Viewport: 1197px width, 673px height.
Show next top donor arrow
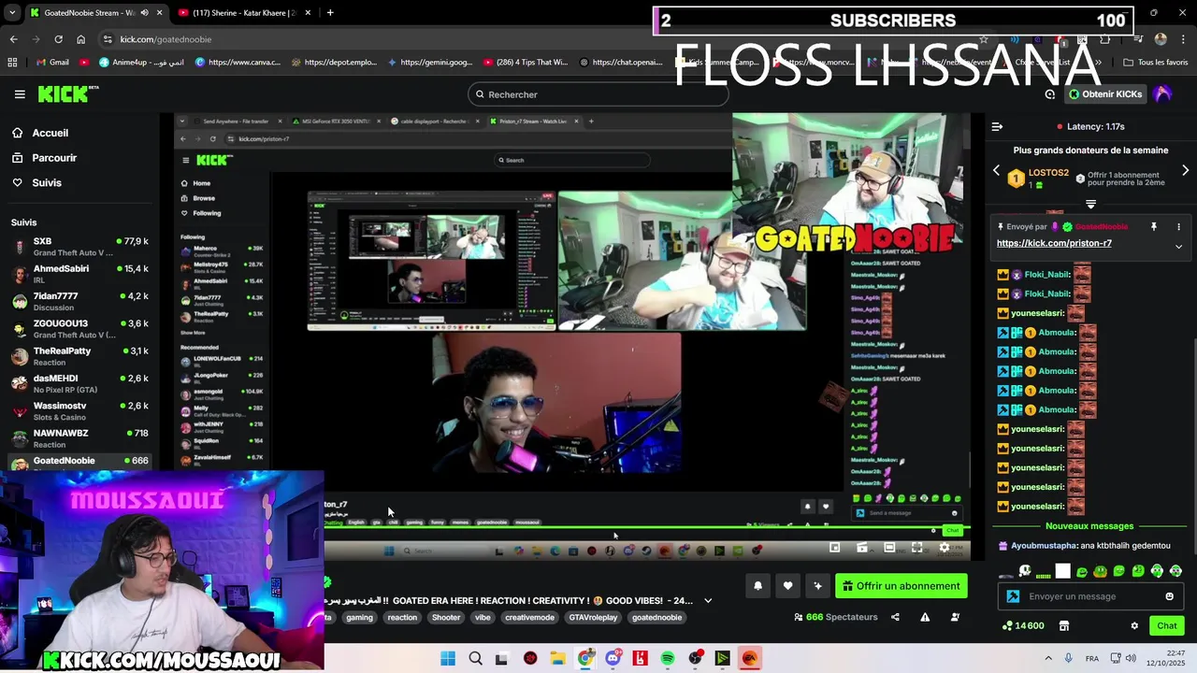tap(1185, 171)
